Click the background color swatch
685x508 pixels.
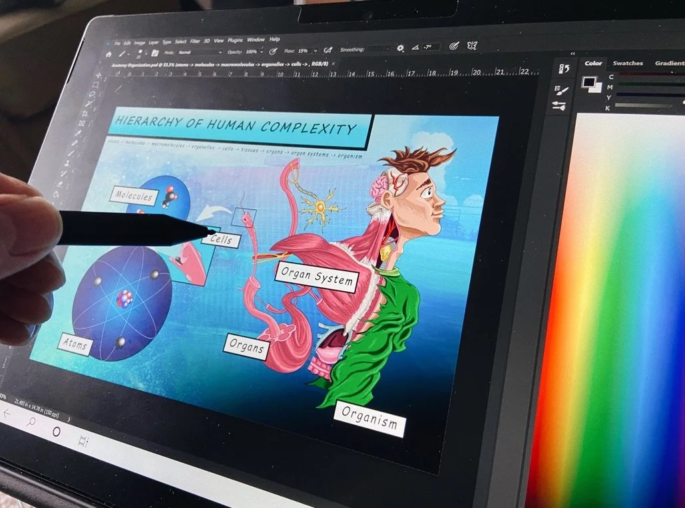point(596,87)
